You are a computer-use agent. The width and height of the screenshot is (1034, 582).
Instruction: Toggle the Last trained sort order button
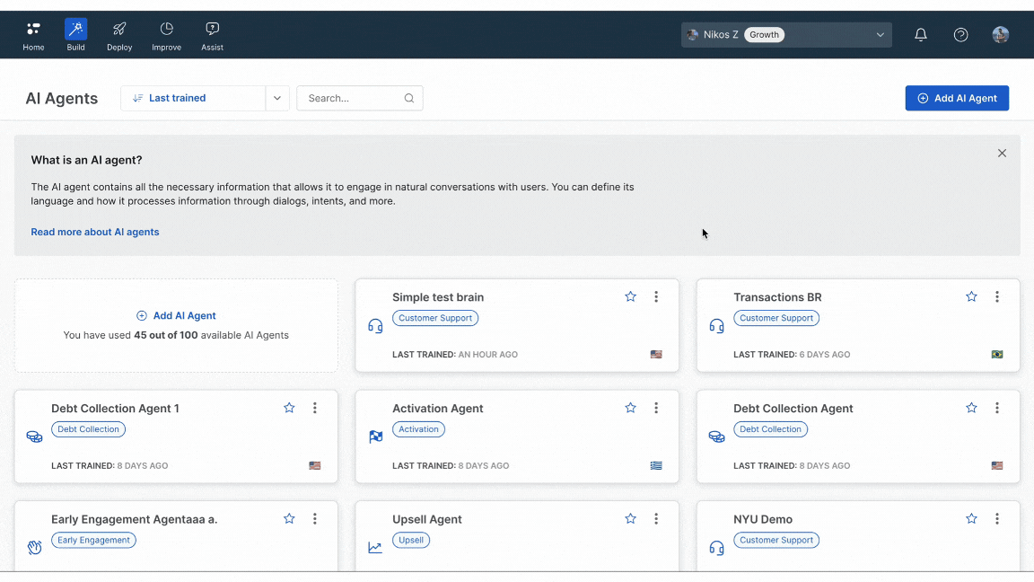(x=193, y=99)
